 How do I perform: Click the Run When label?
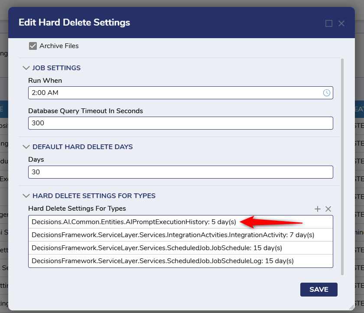pyautogui.click(x=45, y=81)
